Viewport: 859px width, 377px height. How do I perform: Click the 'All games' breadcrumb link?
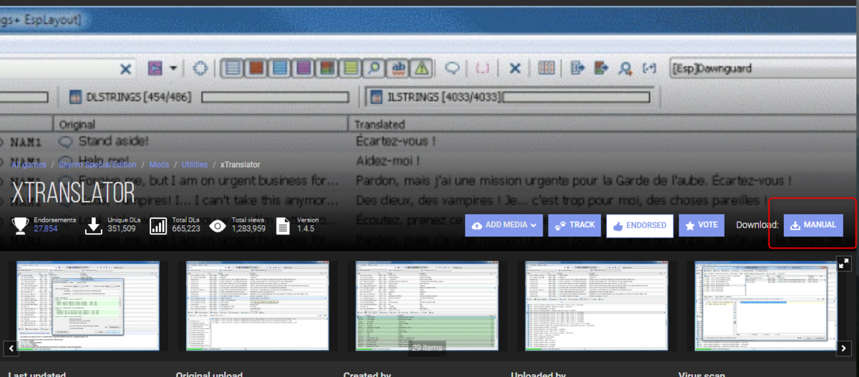click(x=29, y=165)
